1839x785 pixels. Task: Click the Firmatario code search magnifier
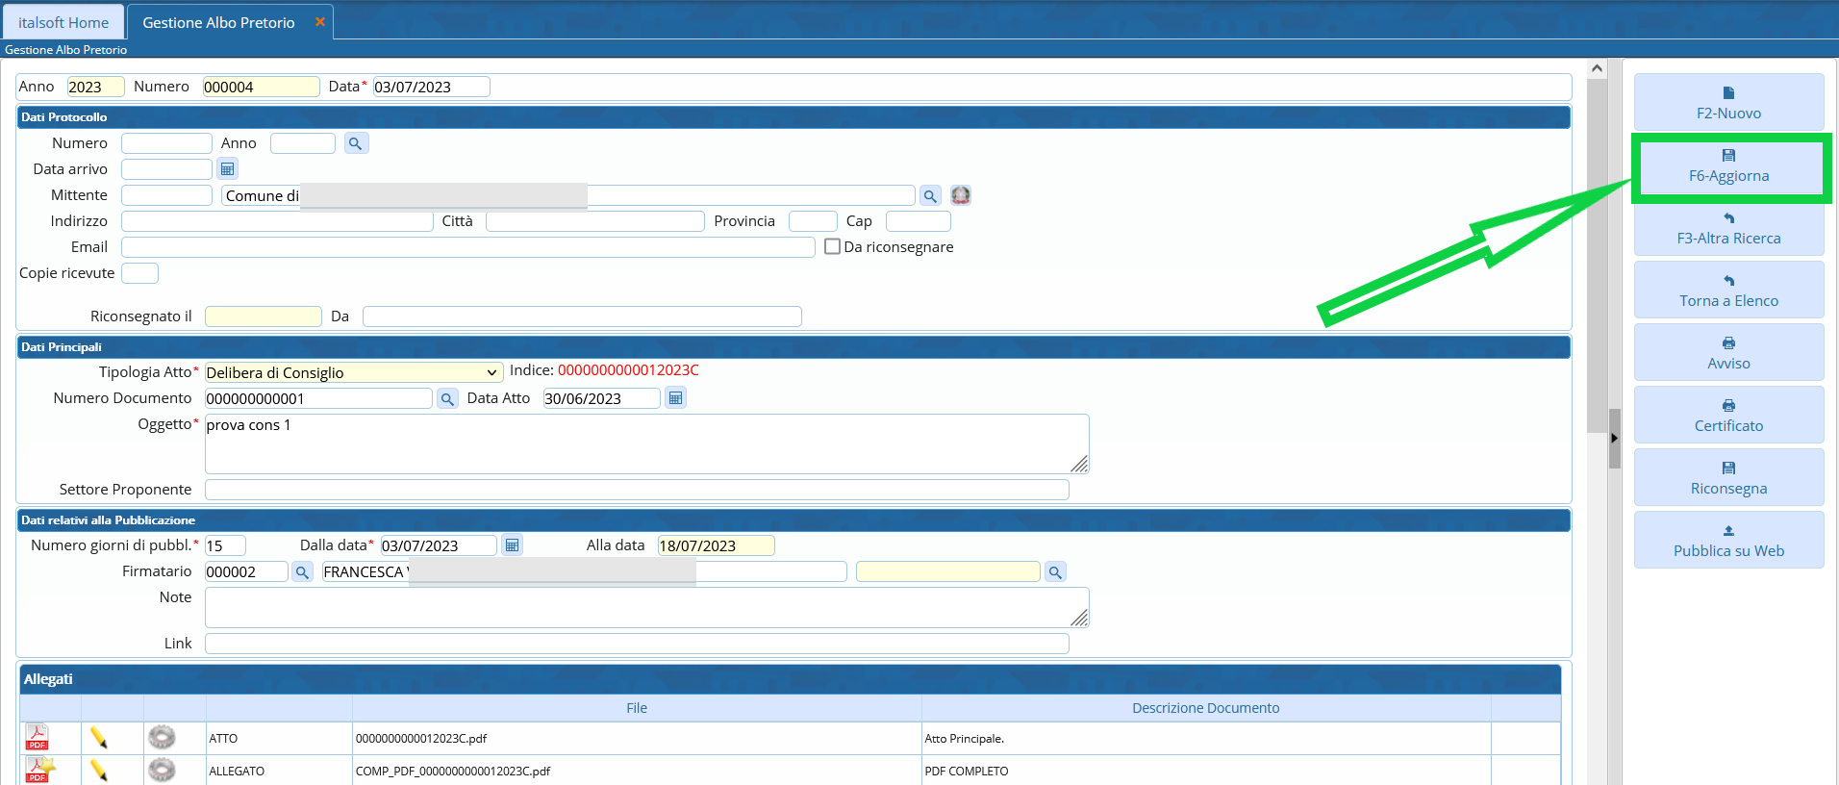tap(302, 572)
